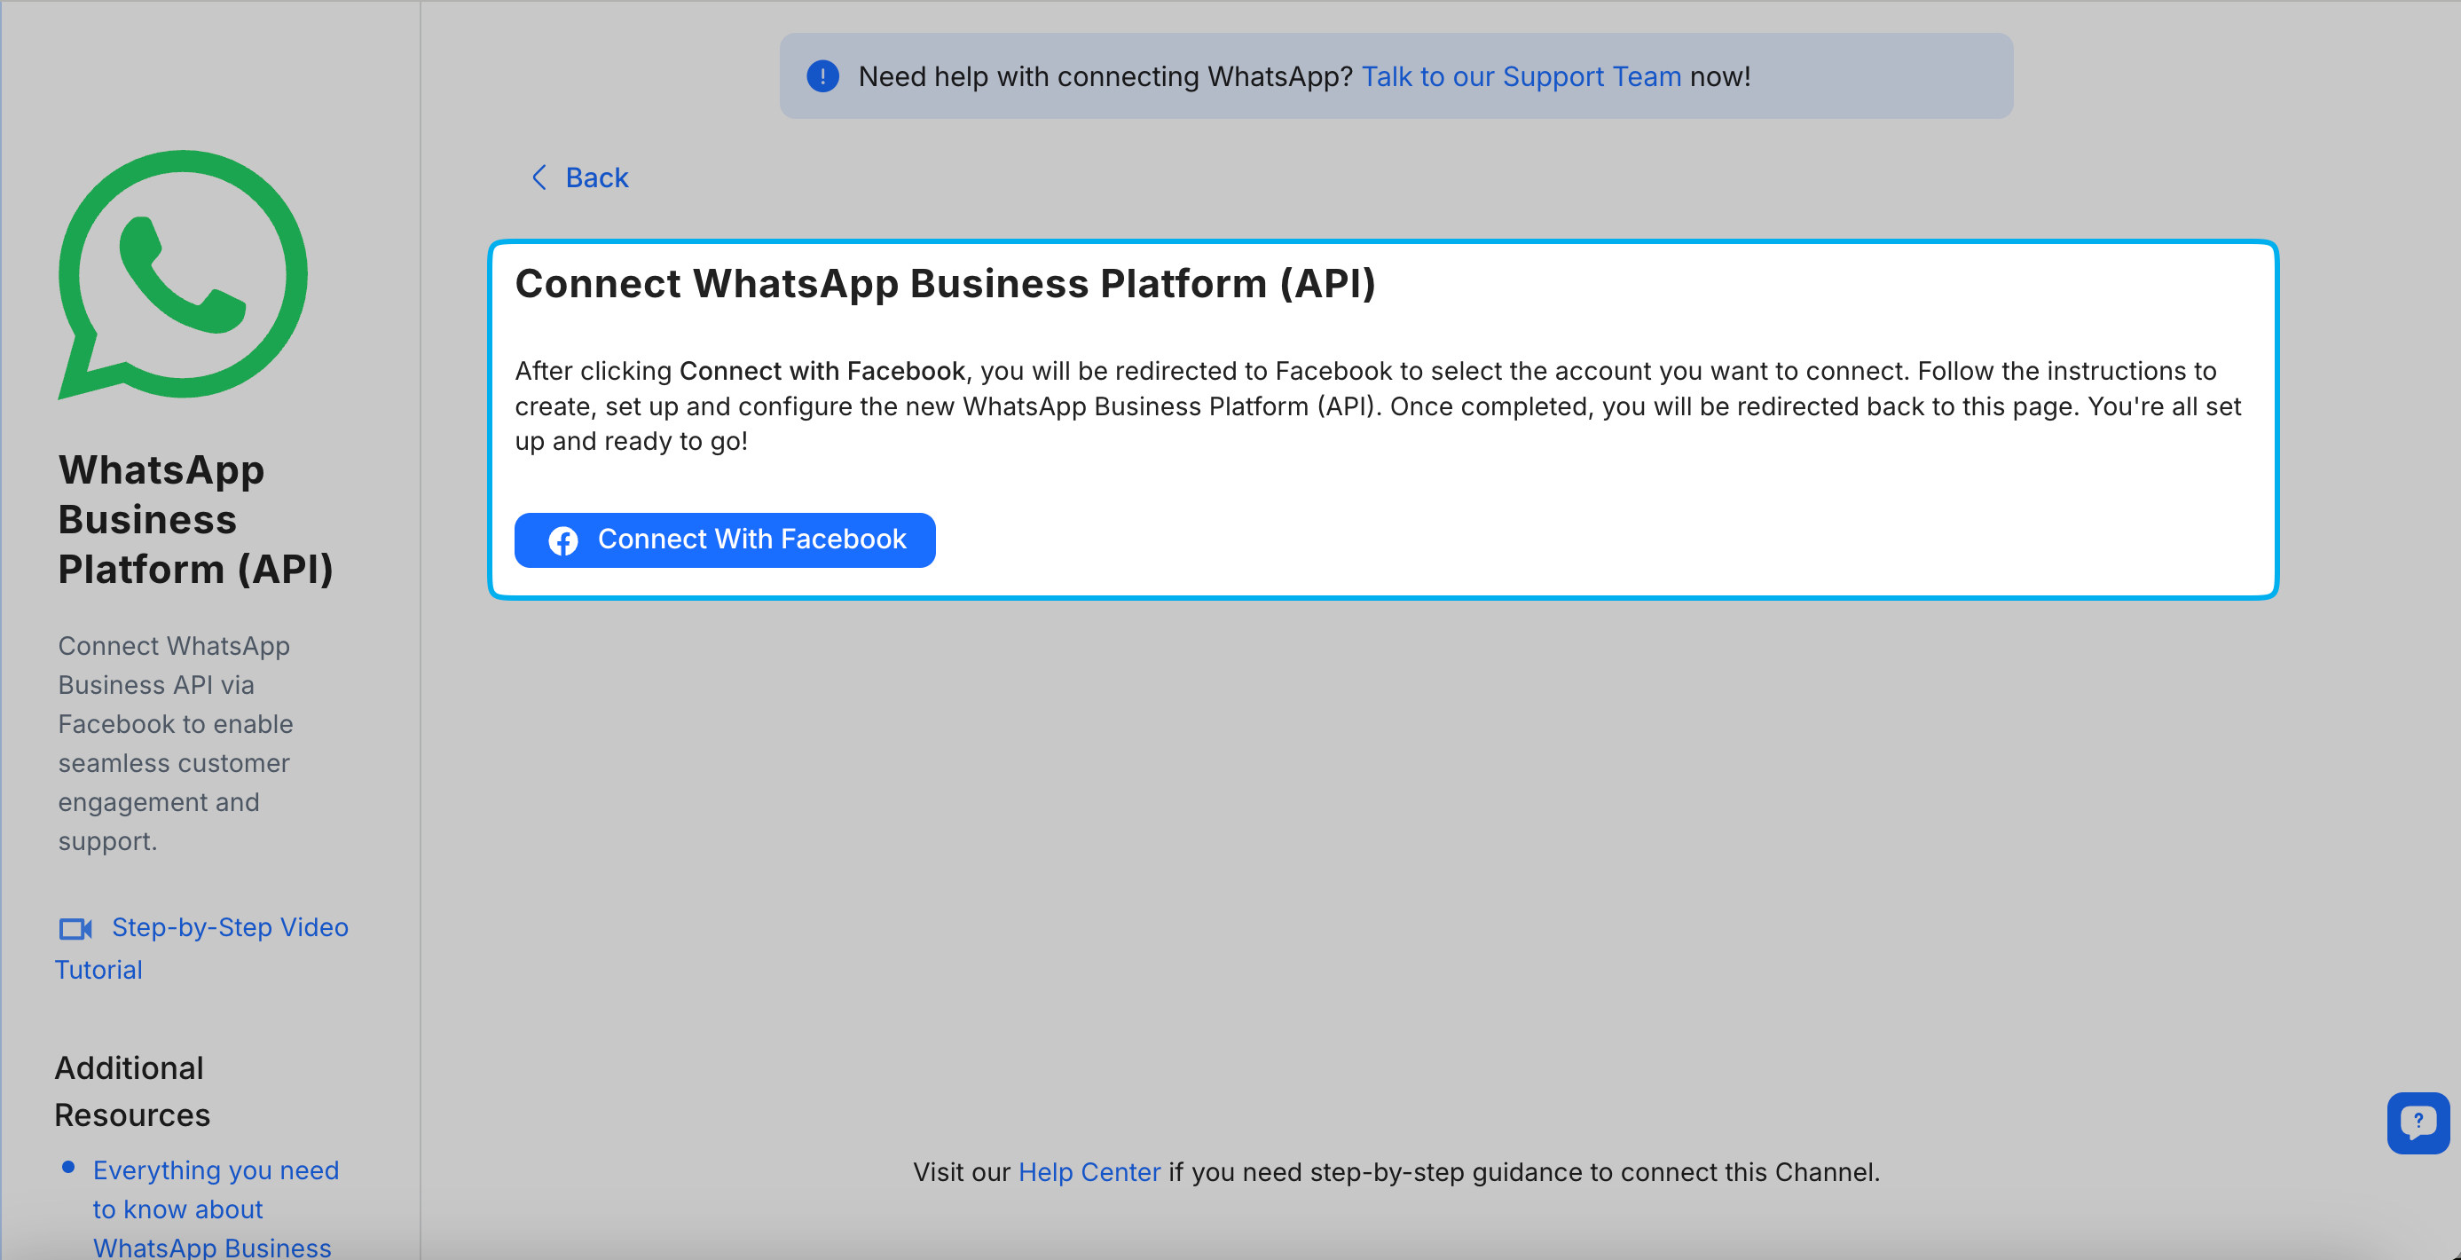
Task: Click the 'Need help with connecting WhatsApp?' banner
Action: 1104,76
